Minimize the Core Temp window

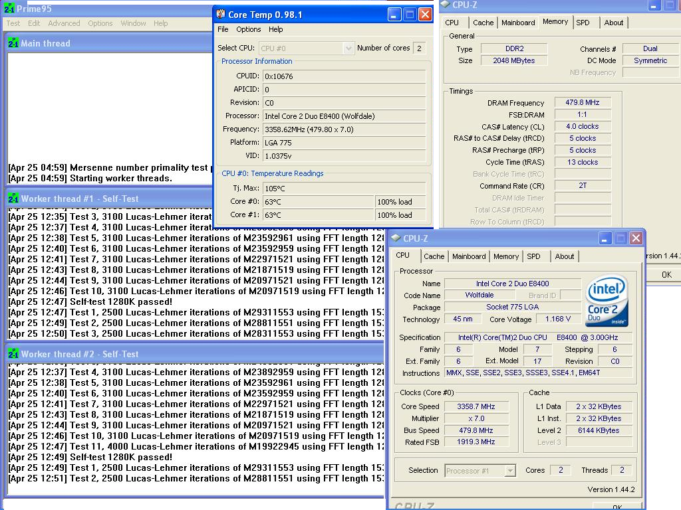tap(394, 15)
